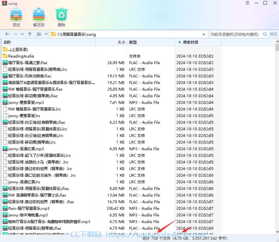Click the 解压到 (Extract to) icon
279x242 pixels.
pyautogui.click(x=39, y=14)
